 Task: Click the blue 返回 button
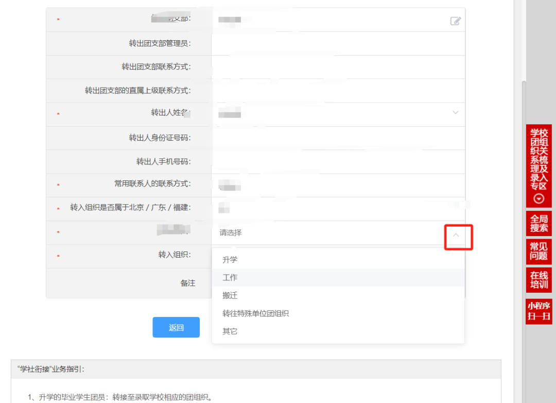(176, 327)
